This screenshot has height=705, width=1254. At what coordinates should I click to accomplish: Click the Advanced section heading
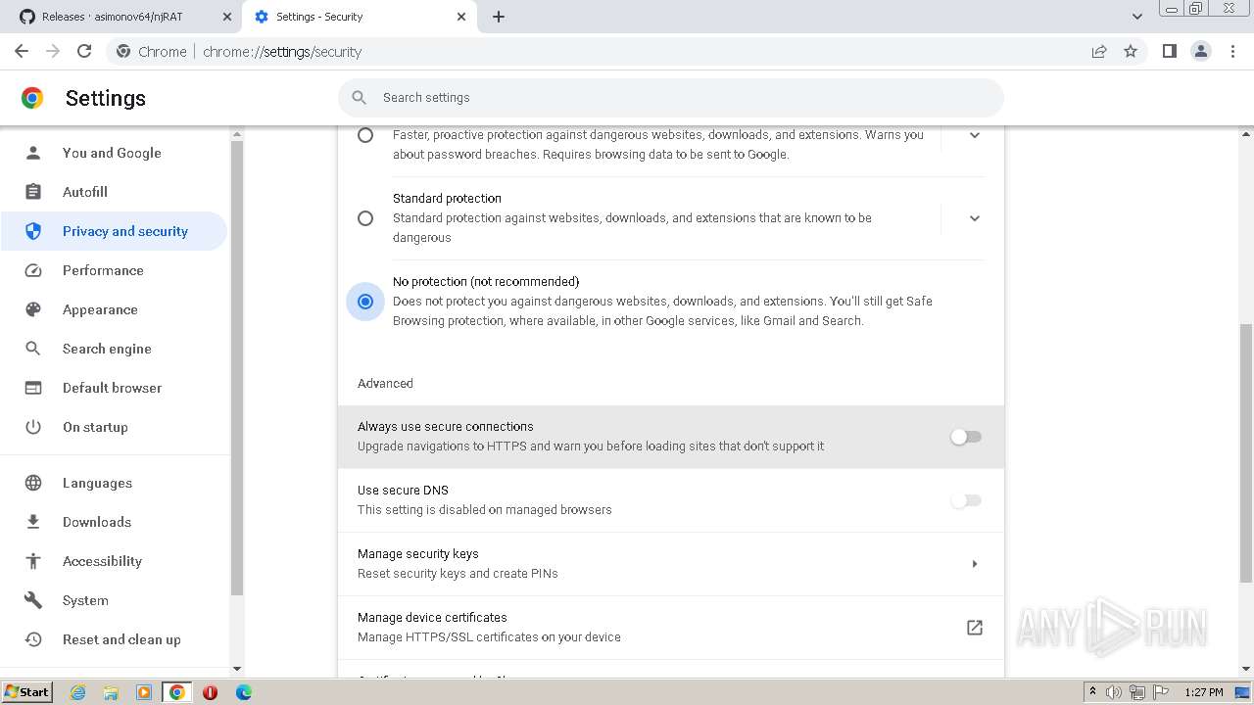(385, 383)
